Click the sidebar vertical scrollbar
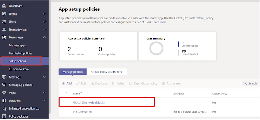Screen dimensions: 260x120 (x=50, y=57)
